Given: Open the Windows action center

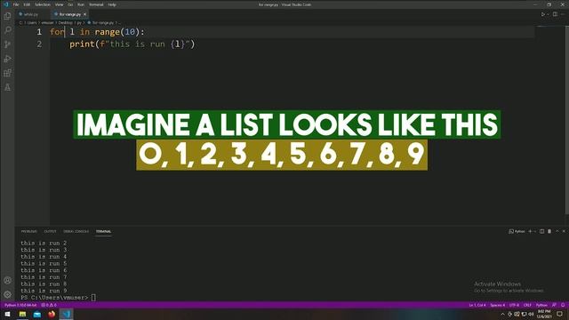Looking at the screenshot, I should [x=559, y=314].
